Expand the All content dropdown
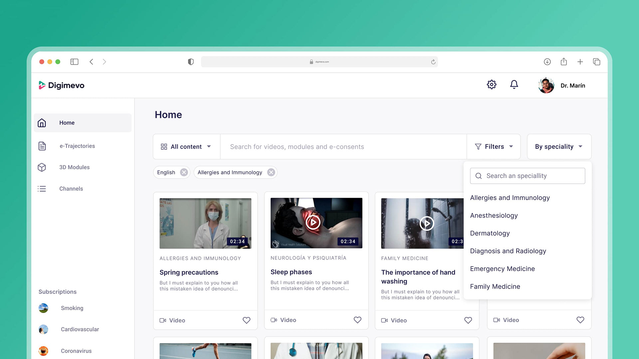 coord(186,147)
